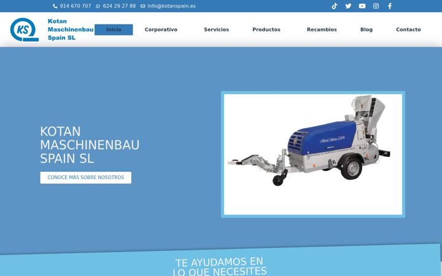Open the Facebook social icon

390,6
